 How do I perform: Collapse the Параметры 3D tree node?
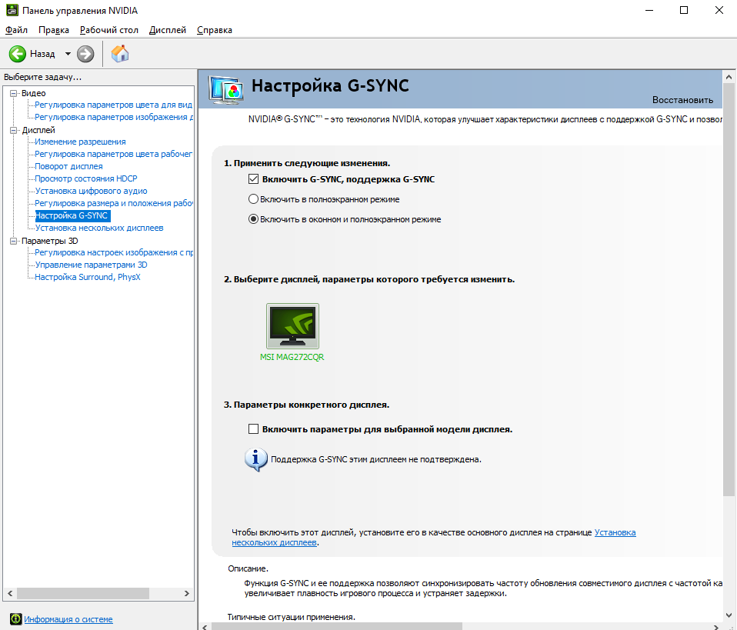[14, 241]
